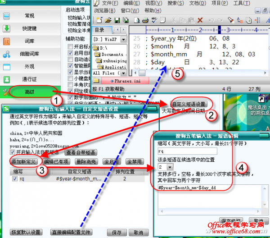
Task: Open 通行证 in the settings sidebar
Action: tap(30, 79)
